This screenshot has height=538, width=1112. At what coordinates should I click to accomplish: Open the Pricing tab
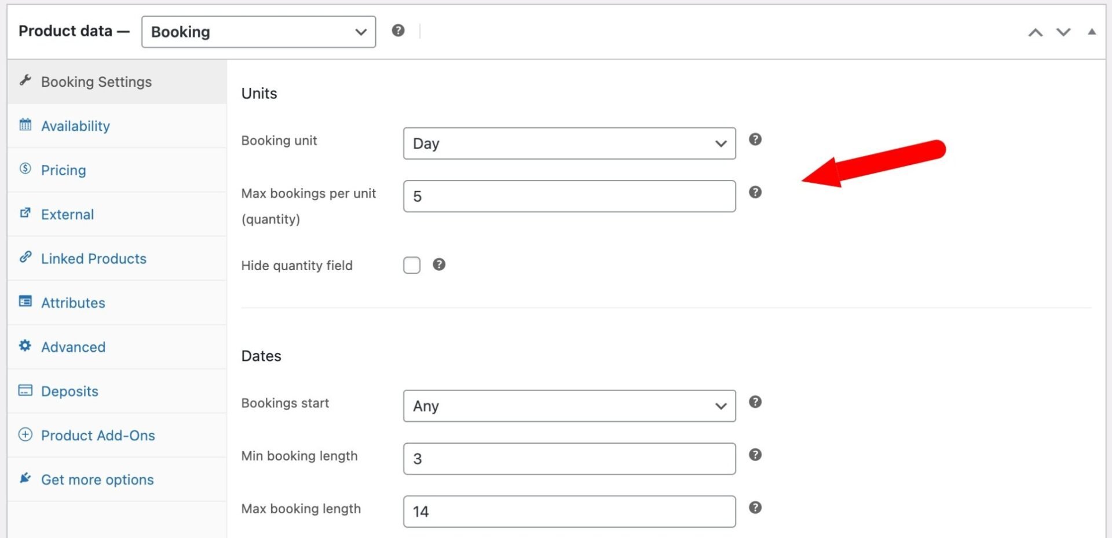click(x=63, y=170)
